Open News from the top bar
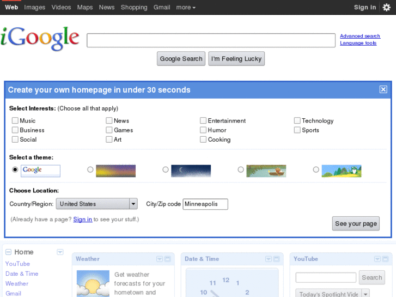The image size is (396, 297). (107, 7)
